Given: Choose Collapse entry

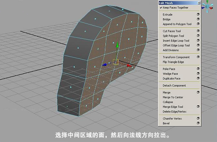Looking at the screenshot, I should point(168,102).
